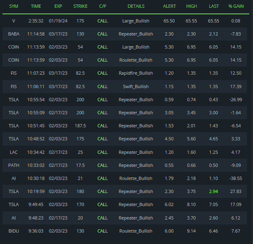Image resolution: width=253 pixels, height=244 pixels.
Task: Select COIN symbol in Large_Bullish row
Action: click(x=14, y=47)
